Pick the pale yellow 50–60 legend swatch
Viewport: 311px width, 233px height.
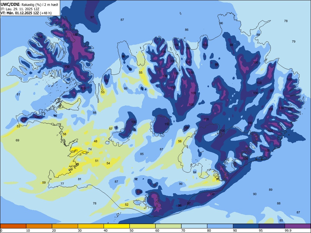[142, 226]
